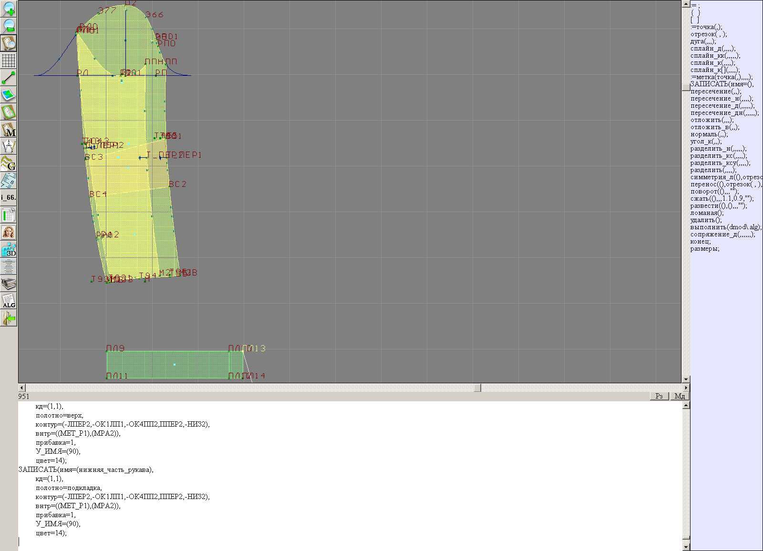Click the zoom out magnifier icon
The height and width of the screenshot is (551, 763).
click(9, 26)
